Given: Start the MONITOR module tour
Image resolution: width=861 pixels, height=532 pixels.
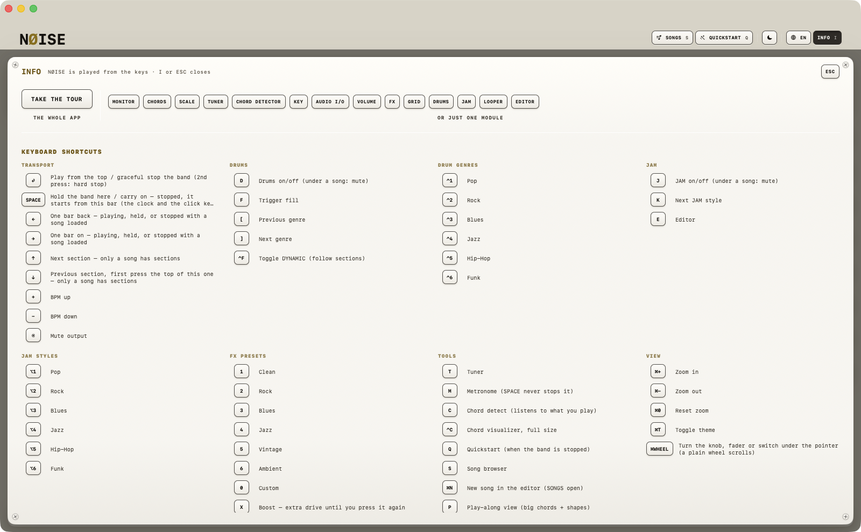Looking at the screenshot, I should pos(124,102).
